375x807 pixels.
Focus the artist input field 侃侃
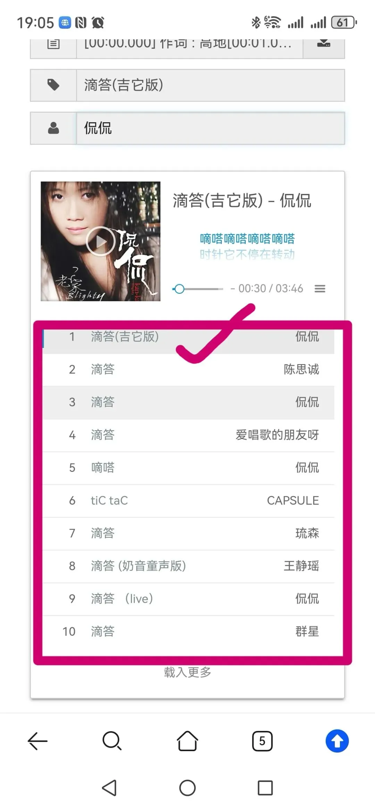210,128
